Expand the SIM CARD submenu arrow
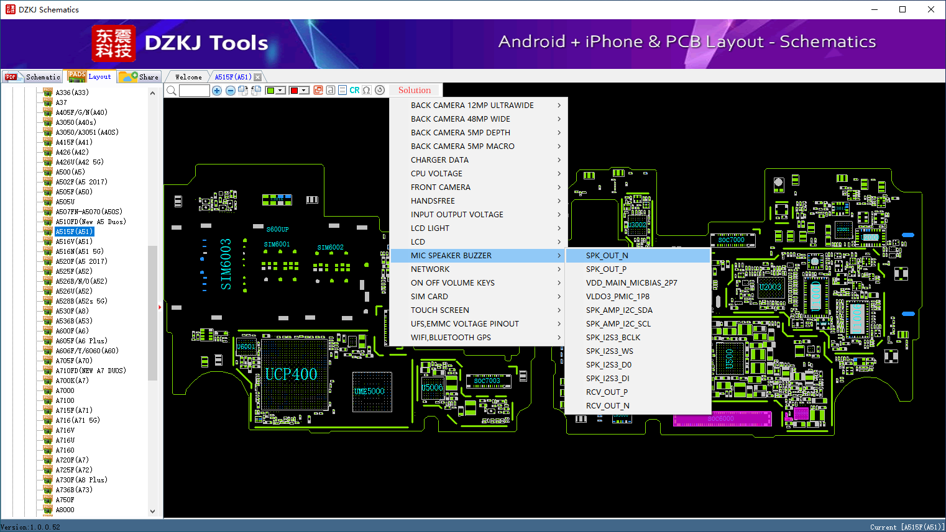The image size is (946, 532). coord(559,297)
